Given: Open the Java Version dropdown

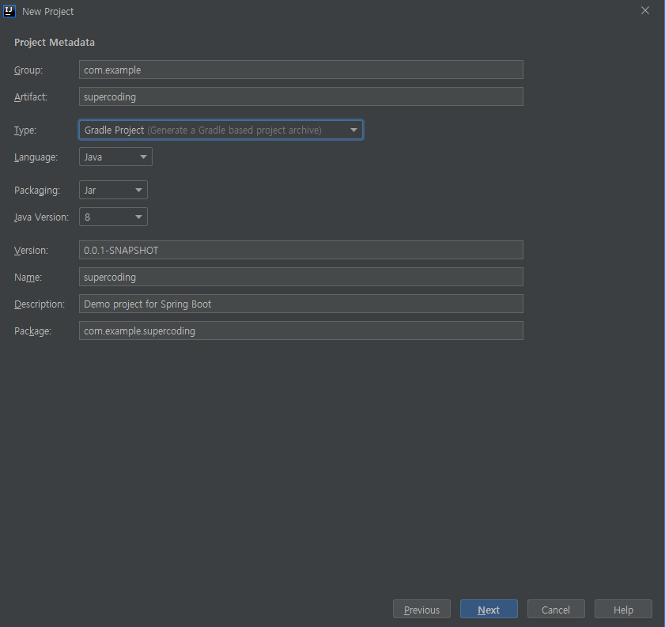Looking at the screenshot, I should (x=113, y=217).
